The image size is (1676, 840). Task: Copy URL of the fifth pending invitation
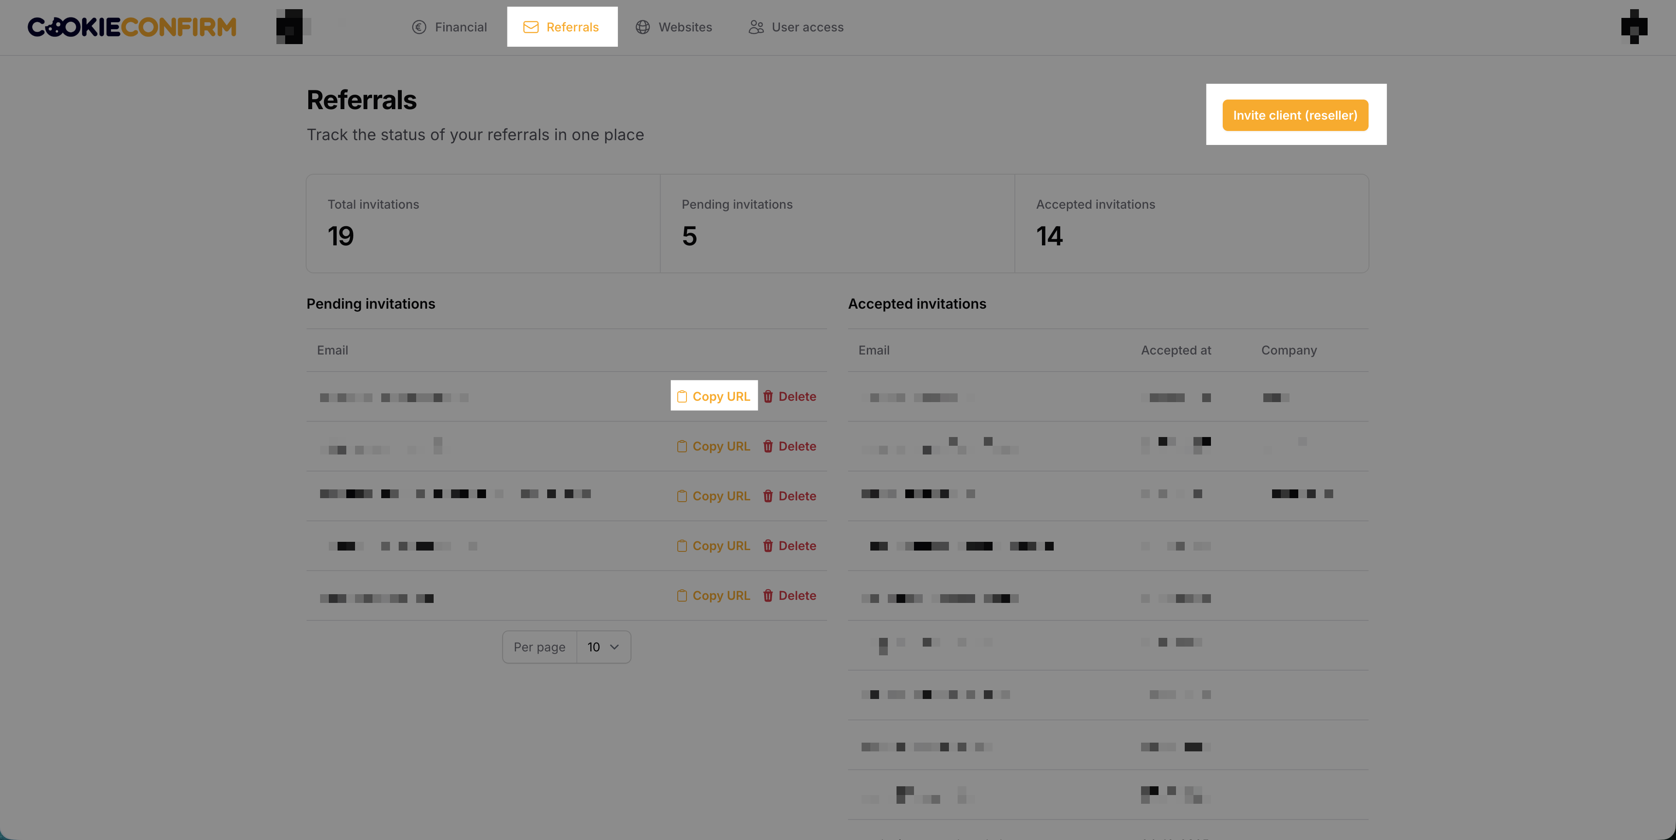pos(714,596)
